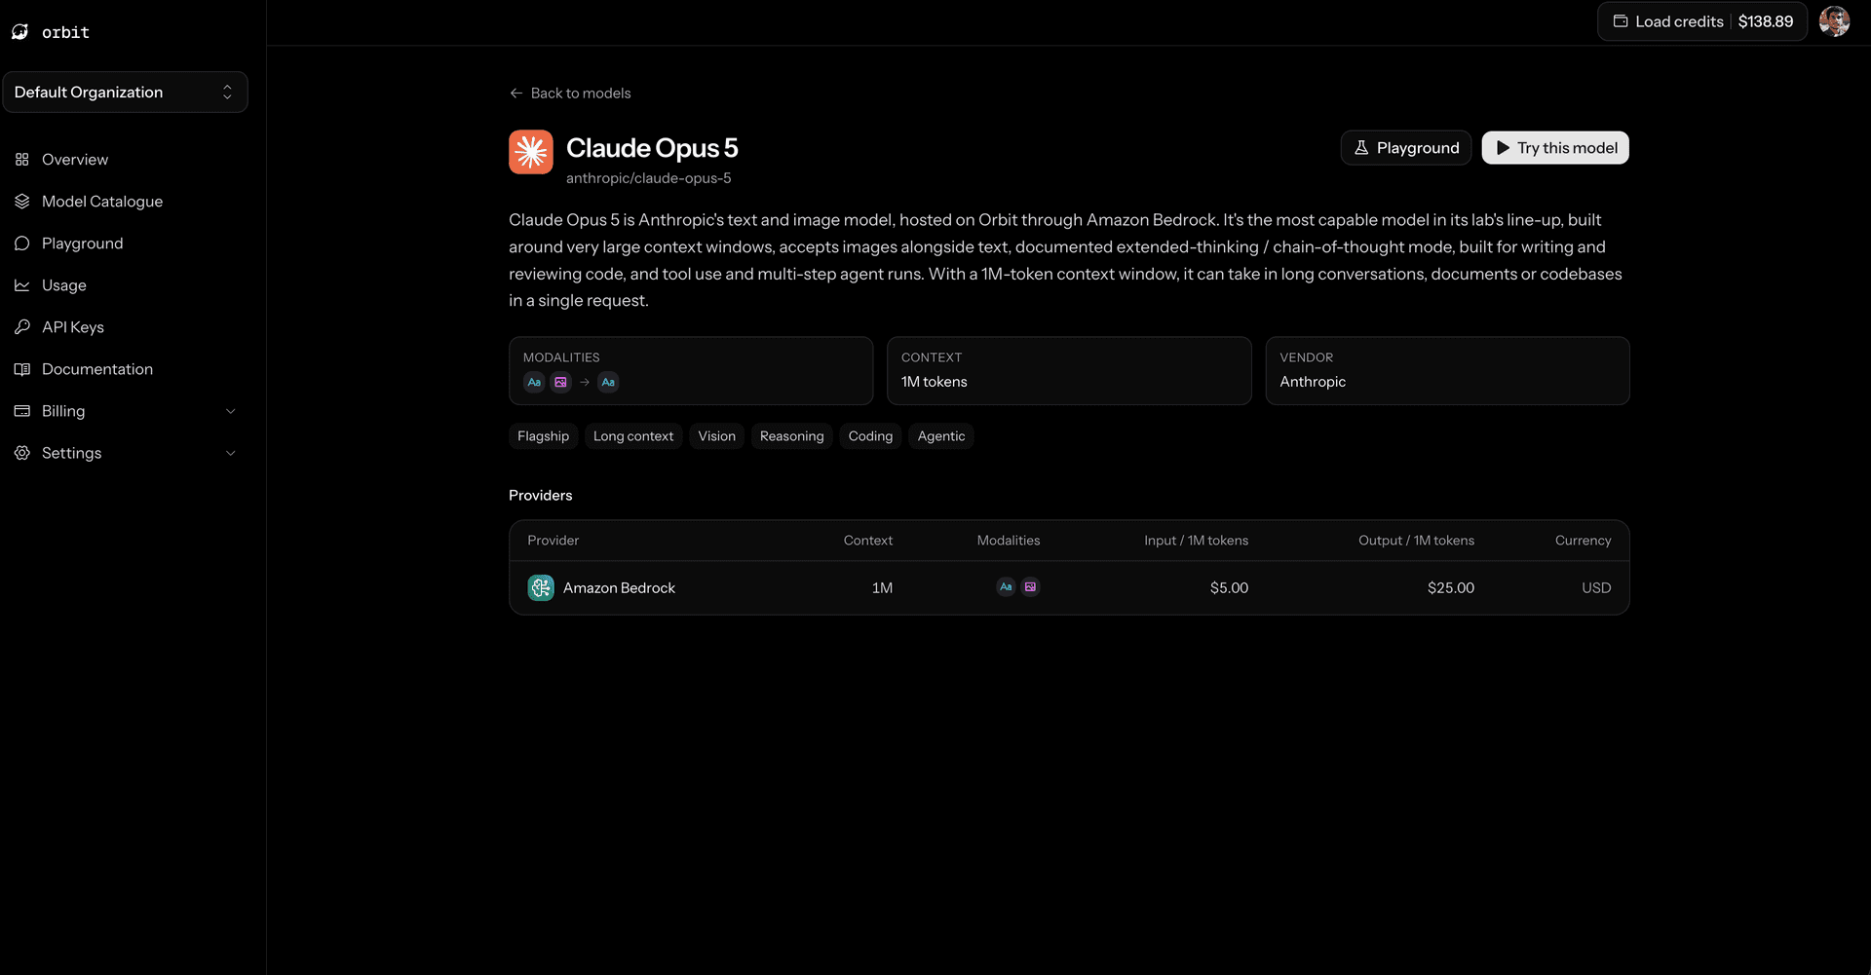Click the 1M context cell for Amazon Bedrock
The height and width of the screenshot is (975, 1871).
(883, 588)
